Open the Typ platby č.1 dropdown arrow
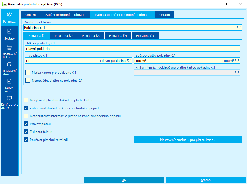The height and width of the screenshot is (184, 247). click(x=129, y=61)
